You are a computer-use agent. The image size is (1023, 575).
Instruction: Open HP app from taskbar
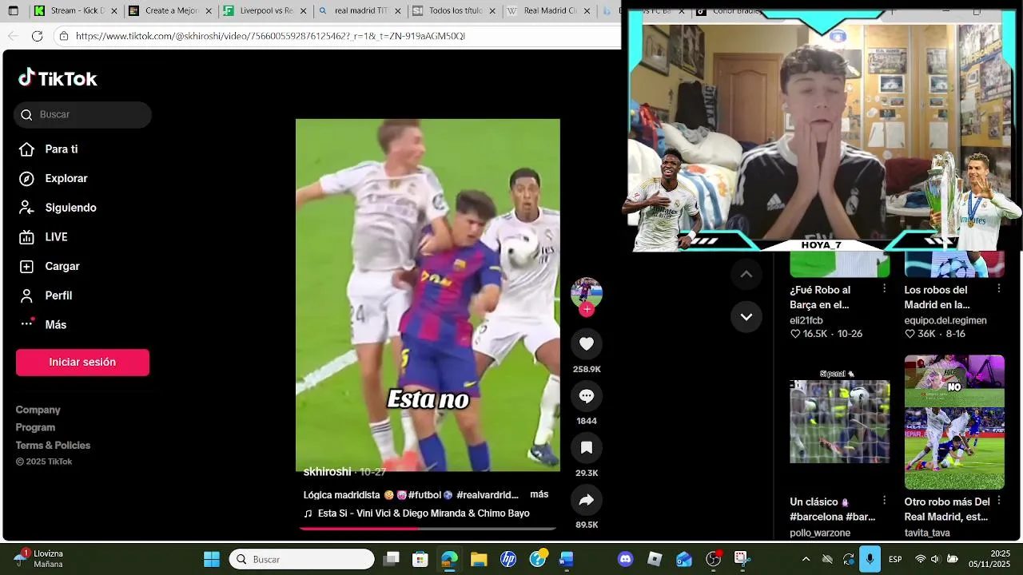point(508,559)
